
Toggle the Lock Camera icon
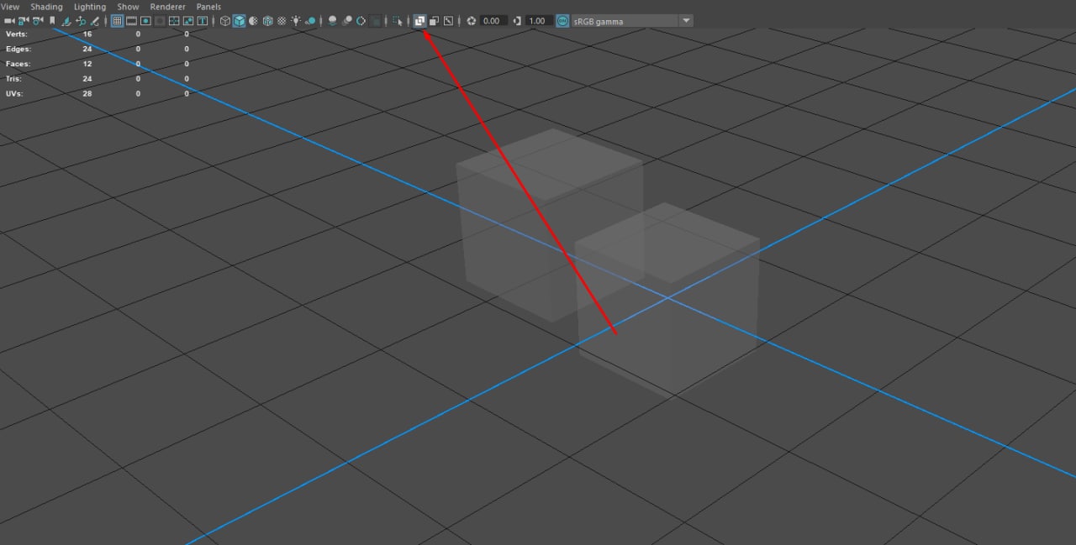[x=24, y=21]
